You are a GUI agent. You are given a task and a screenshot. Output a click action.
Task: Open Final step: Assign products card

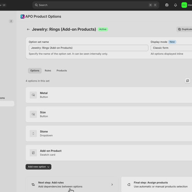coord(156,185)
